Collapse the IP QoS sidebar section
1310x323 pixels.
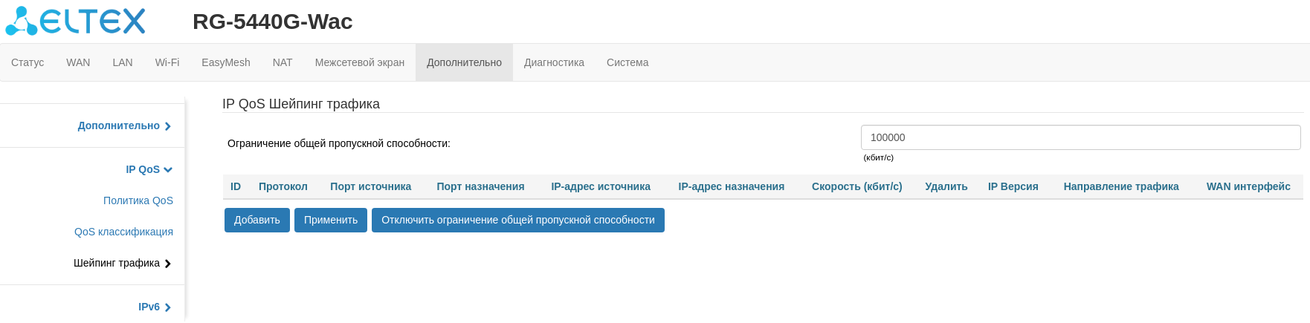pos(149,169)
